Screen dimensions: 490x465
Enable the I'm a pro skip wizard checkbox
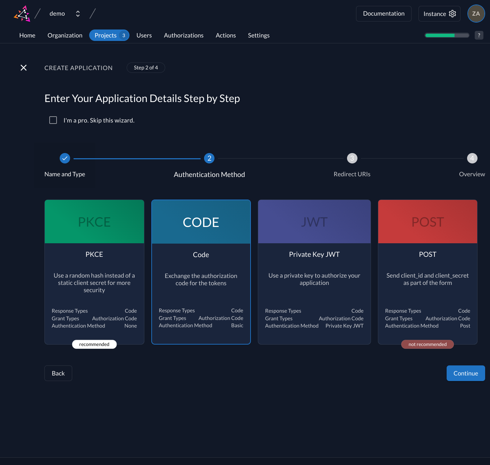click(x=53, y=120)
